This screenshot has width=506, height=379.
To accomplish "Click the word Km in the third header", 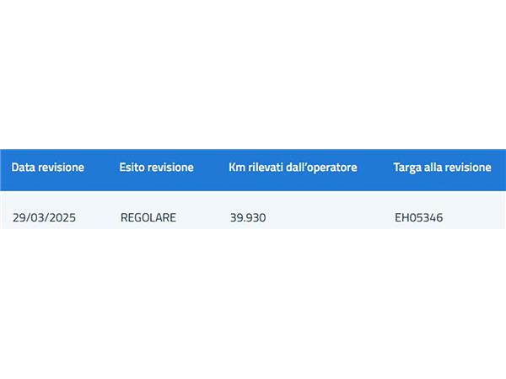I will tap(237, 168).
